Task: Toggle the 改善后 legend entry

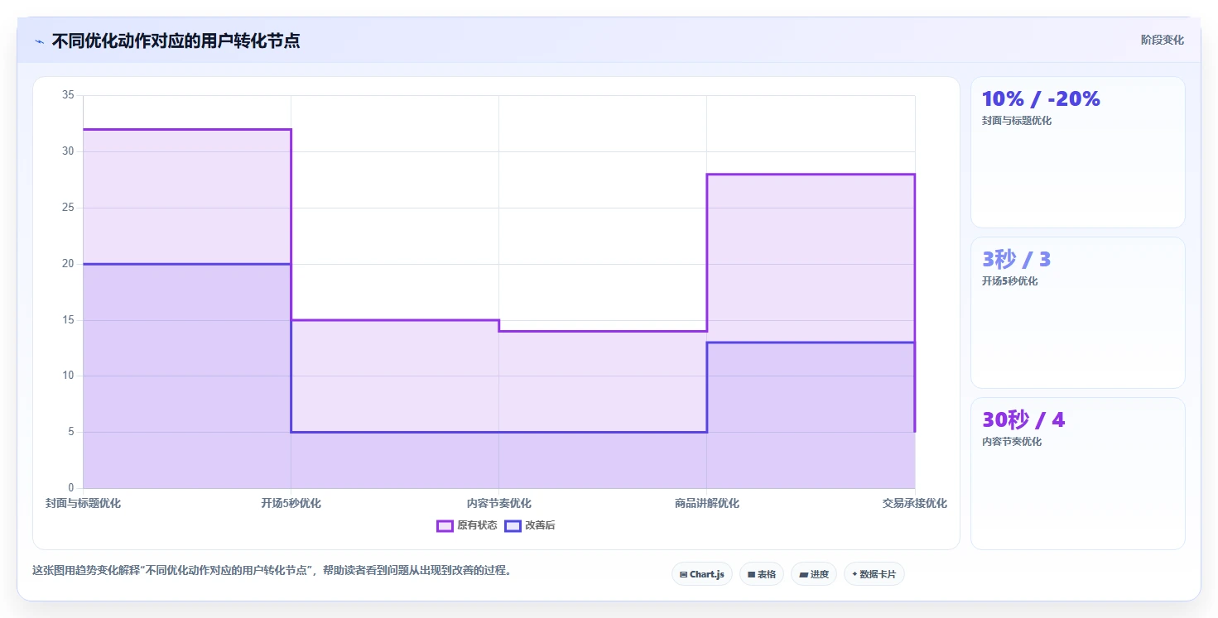Action: pos(530,525)
